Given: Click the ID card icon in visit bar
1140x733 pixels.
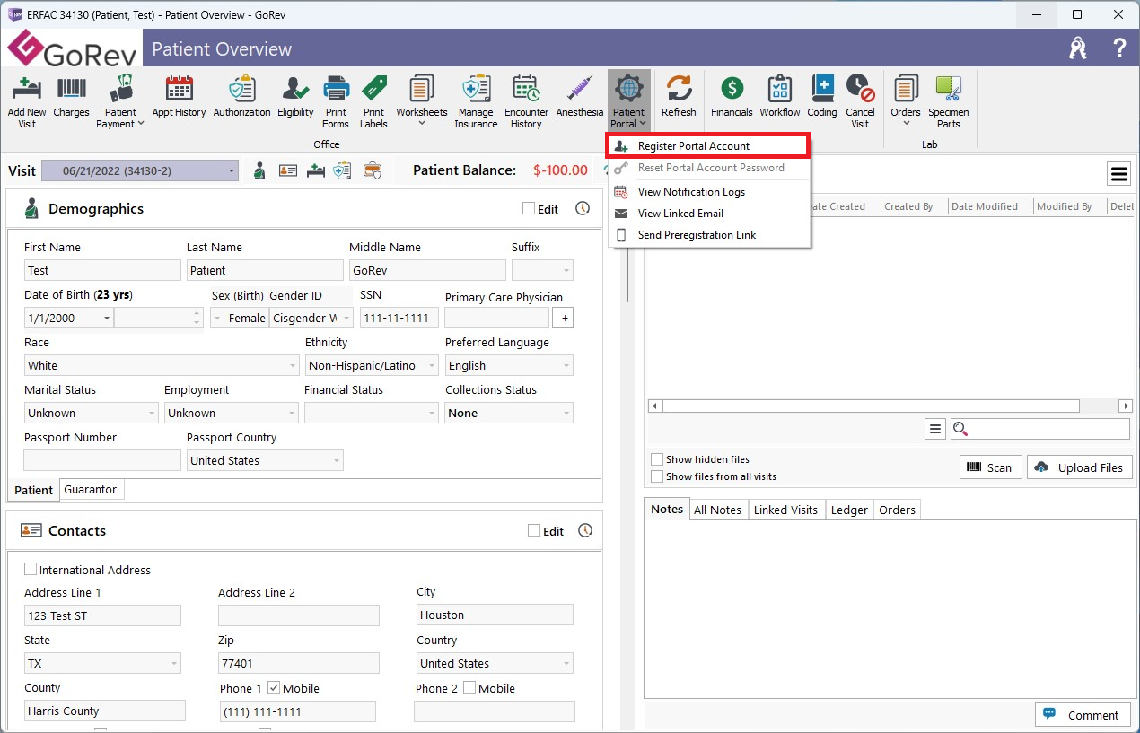Looking at the screenshot, I should pyautogui.click(x=287, y=170).
